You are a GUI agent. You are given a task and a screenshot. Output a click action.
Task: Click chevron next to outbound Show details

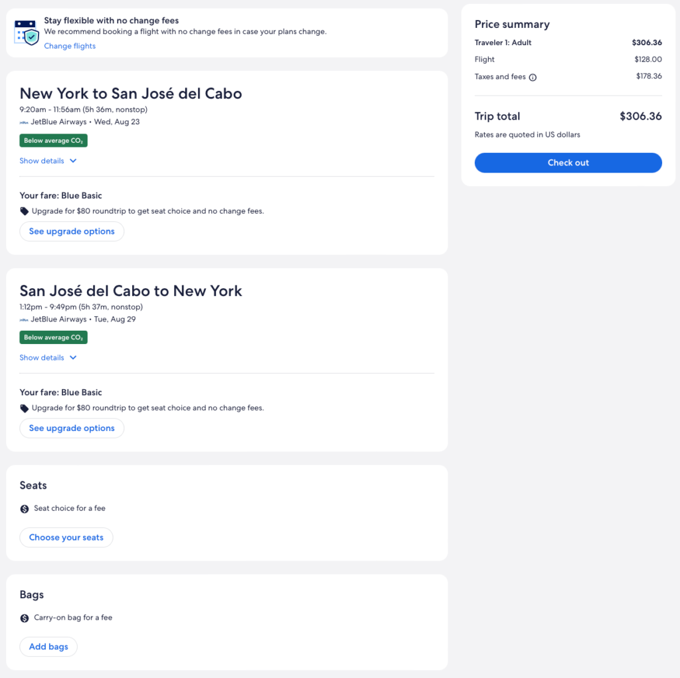click(73, 161)
